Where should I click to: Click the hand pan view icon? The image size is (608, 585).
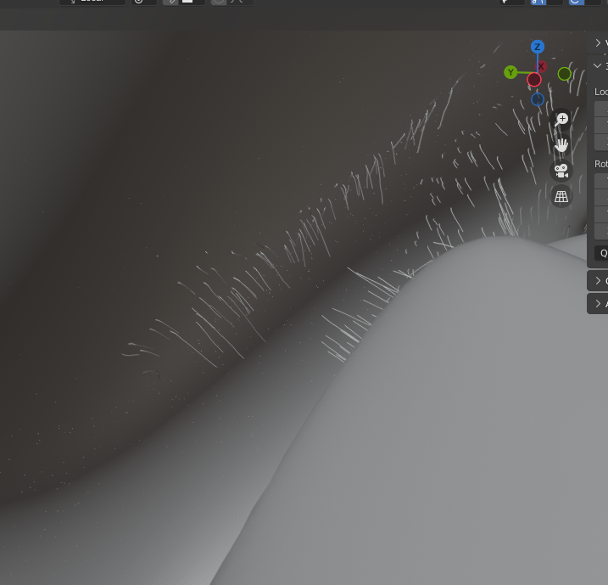pyautogui.click(x=561, y=145)
